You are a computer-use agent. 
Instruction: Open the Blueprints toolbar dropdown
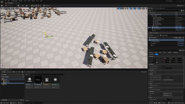[x=23, y=5]
